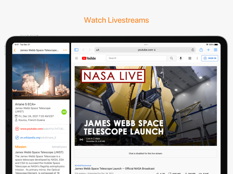The image size is (233, 174).
Task: Open the YouTube hamburger menu
Action: coord(76,58)
